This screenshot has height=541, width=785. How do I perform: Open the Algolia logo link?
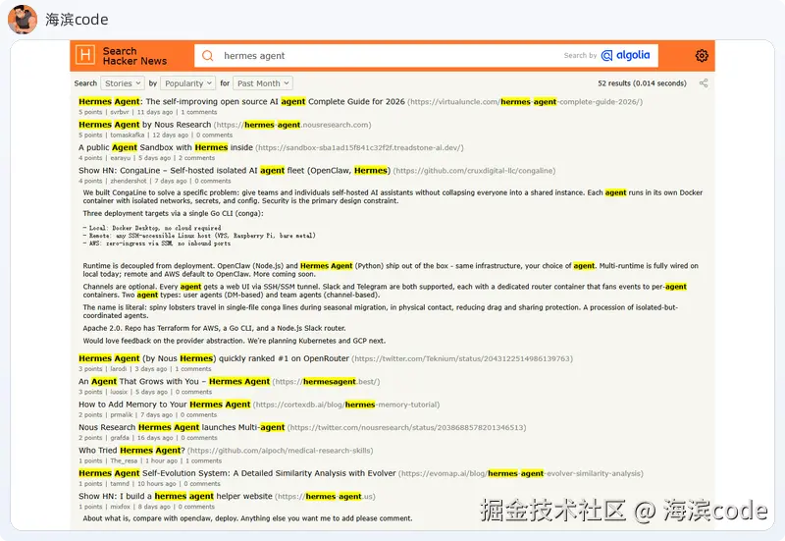click(x=625, y=55)
